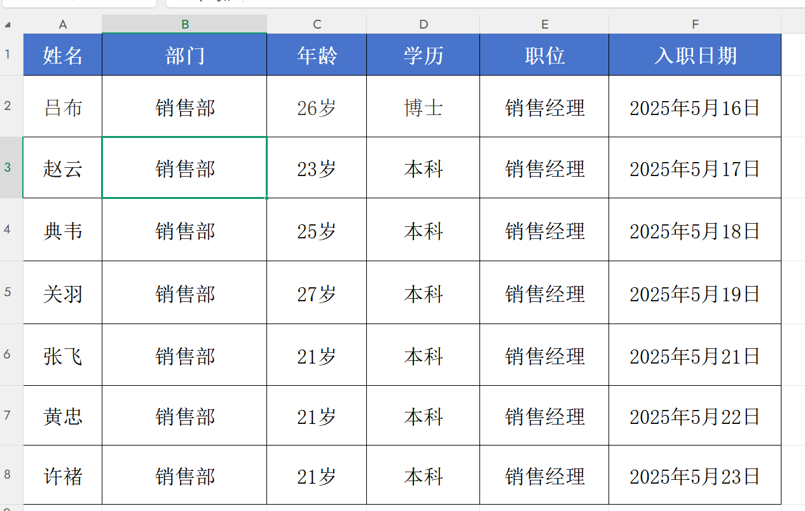Select 许褚's 销售部 department cell
This screenshot has height=511, width=805.
(x=184, y=475)
